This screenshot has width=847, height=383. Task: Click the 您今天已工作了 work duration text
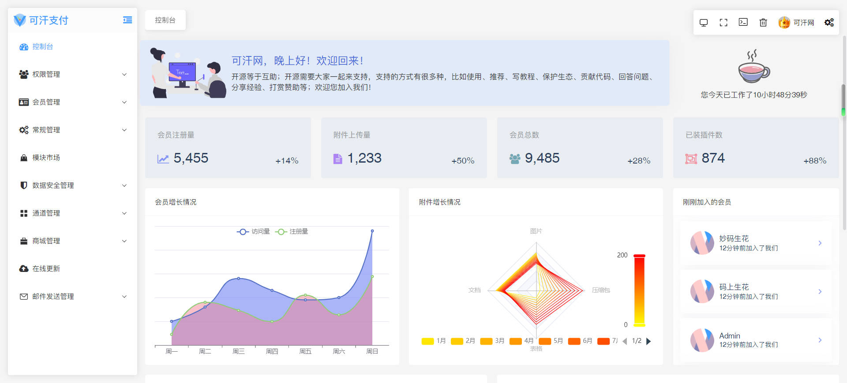click(754, 95)
